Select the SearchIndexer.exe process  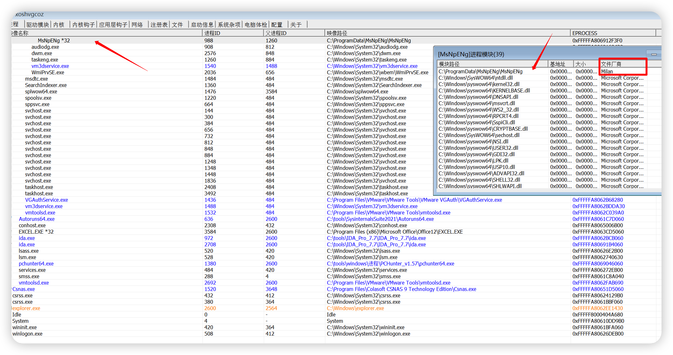click(x=46, y=85)
